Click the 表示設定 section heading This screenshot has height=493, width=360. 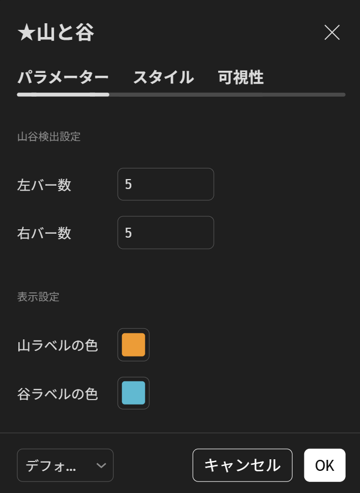tap(38, 297)
